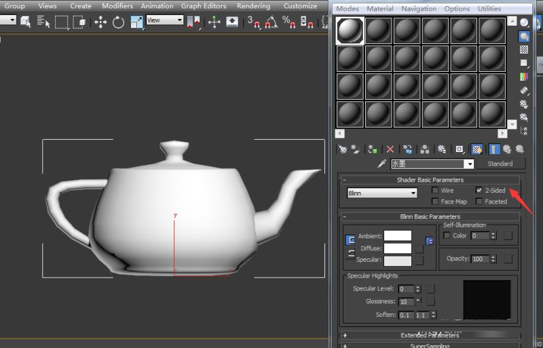
Task: Toggle Backlight for sample slots
Action: click(524, 37)
